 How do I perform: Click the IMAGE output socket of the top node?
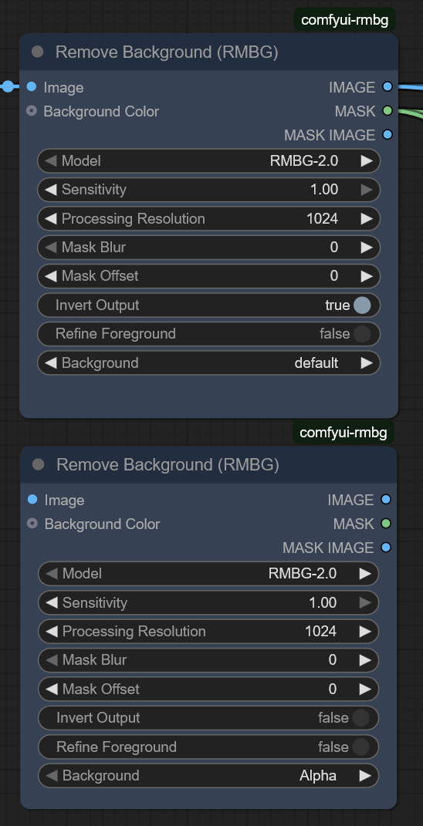[x=387, y=86]
